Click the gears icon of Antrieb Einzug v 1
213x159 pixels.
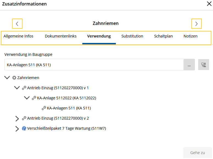tap(24, 88)
